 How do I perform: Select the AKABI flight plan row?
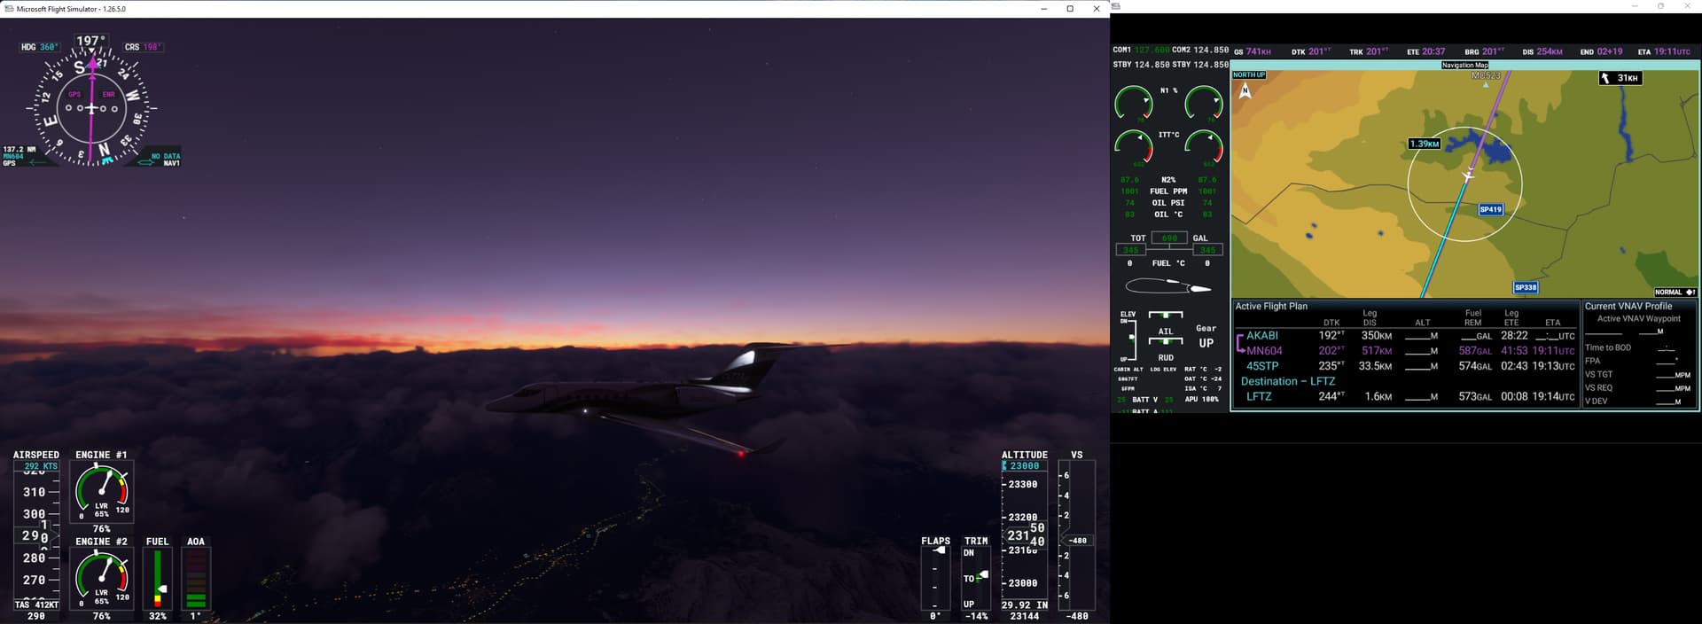pos(1406,336)
